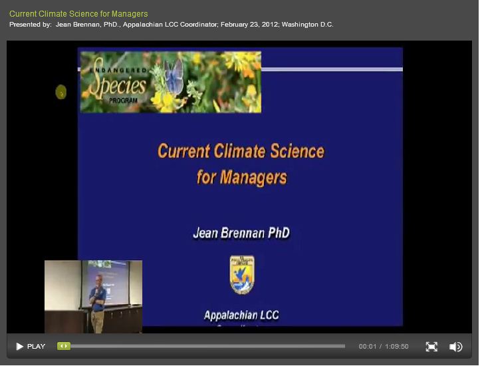Open the Current Climate Science for Managers title link
Image resolution: width=480 pixels, height=366 pixels.
pos(78,14)
